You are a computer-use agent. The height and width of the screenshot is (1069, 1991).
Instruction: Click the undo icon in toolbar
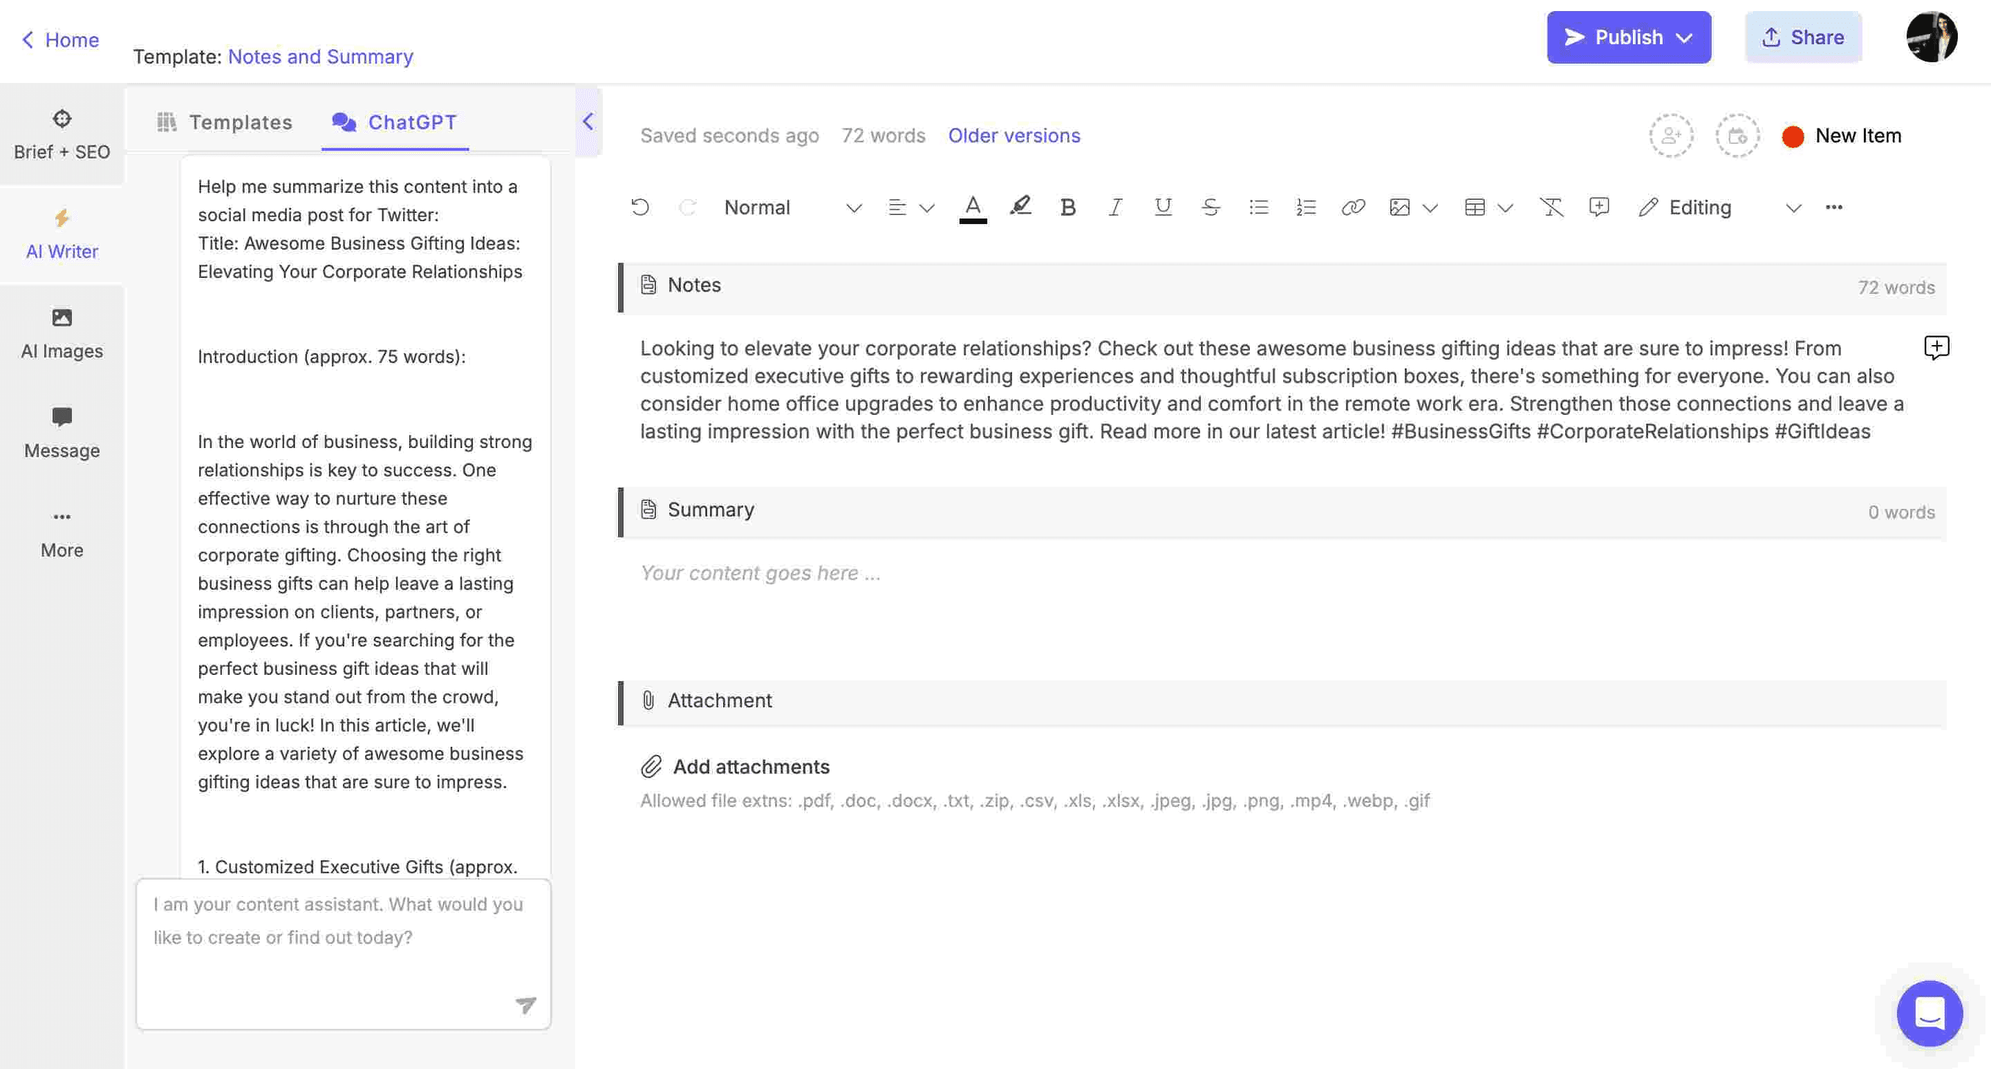click(x=640, y=207)
